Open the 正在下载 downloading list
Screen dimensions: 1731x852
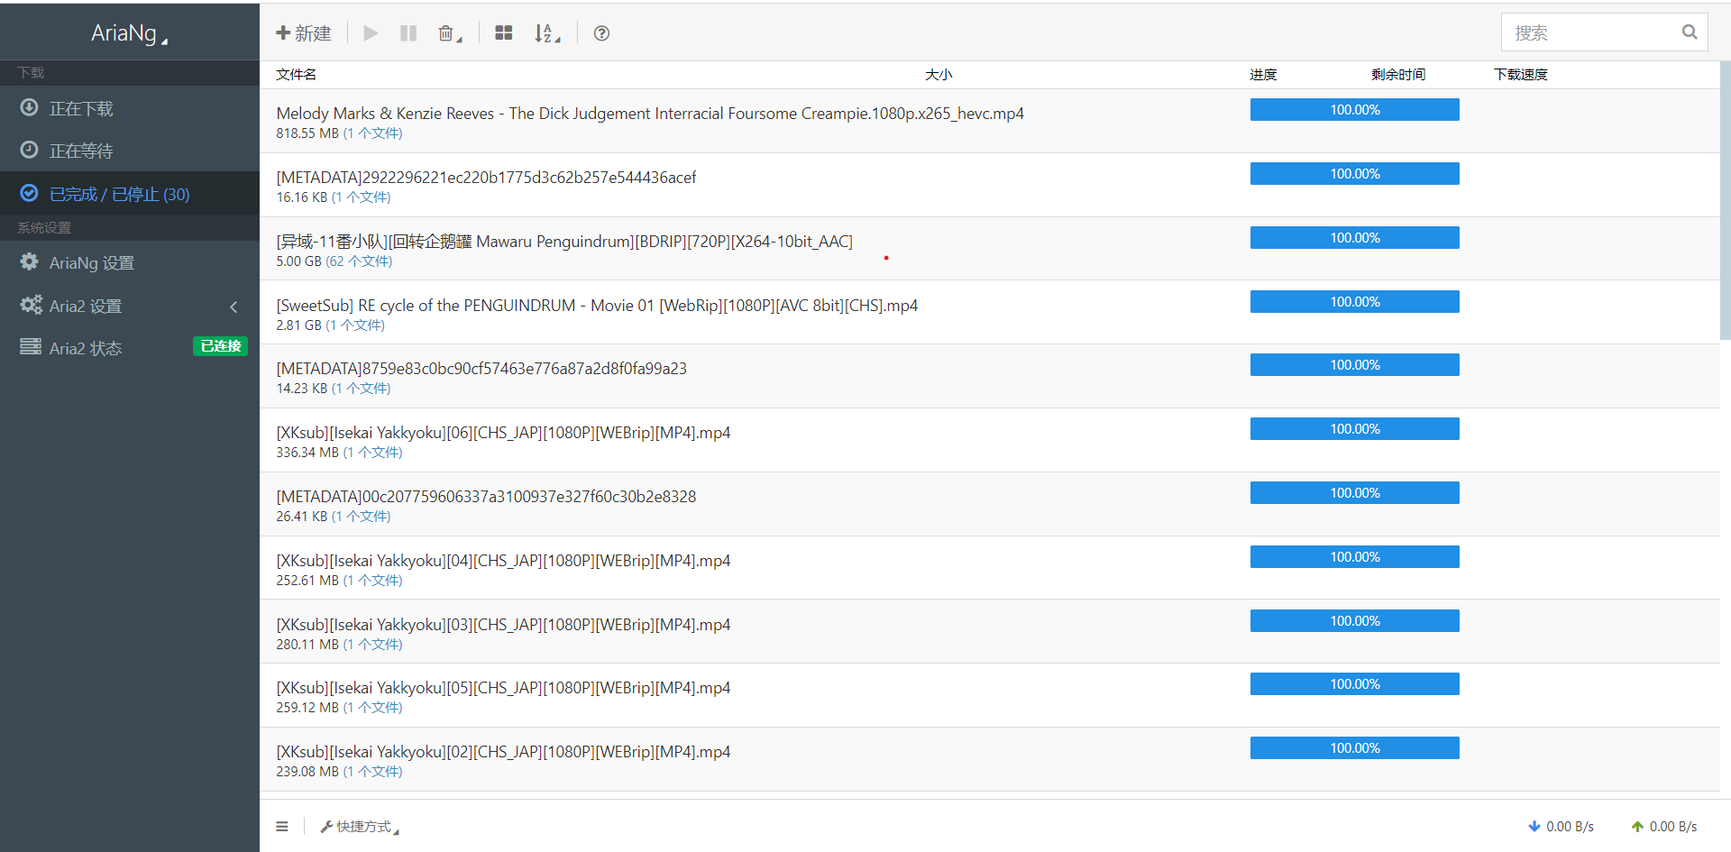pyautogui.click(x=81, y=108)
